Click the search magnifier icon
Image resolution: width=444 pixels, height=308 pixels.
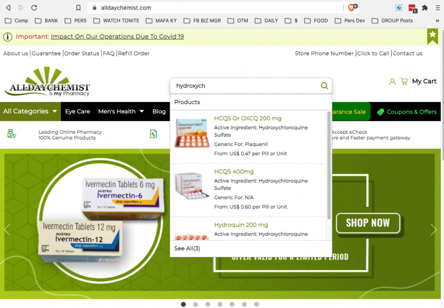pos(324,85)
